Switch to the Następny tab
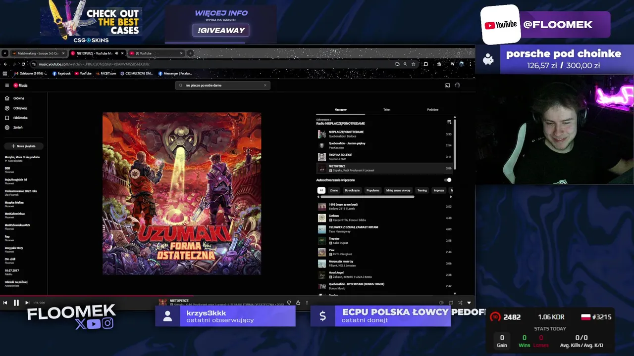 (x=340, y=110)
